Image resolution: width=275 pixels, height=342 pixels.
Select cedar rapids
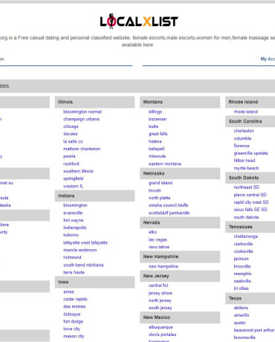coord(75,299)
